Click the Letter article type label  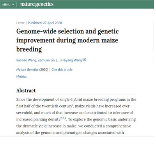20,23
